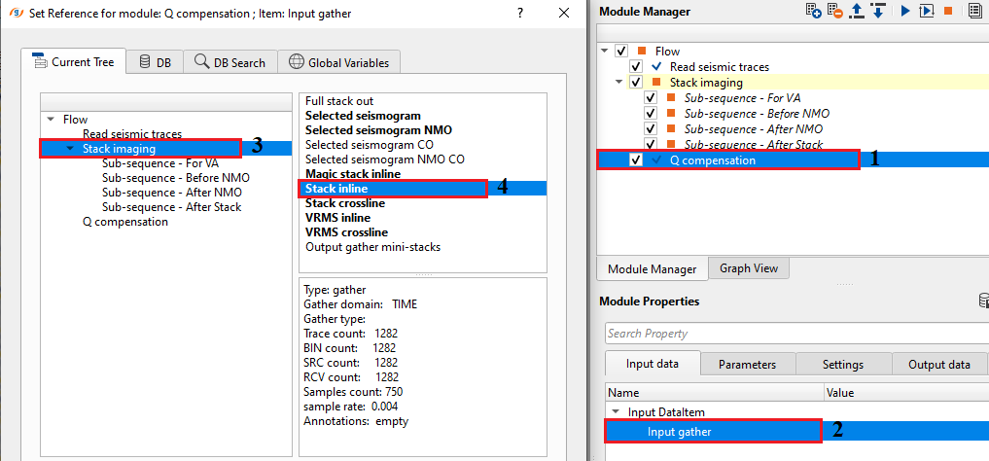Click the run-in-loop play icon
This screenshot has height=461, width=989.
926,11
